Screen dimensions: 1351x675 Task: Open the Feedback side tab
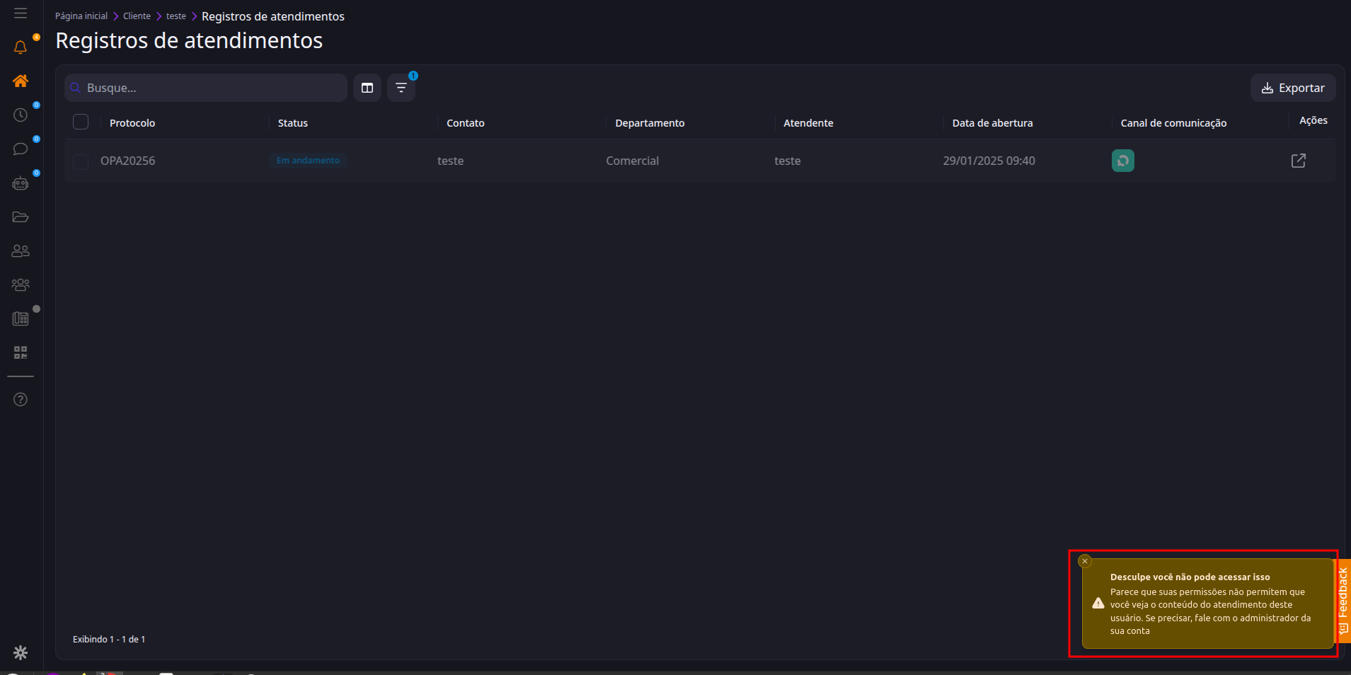1343,601
